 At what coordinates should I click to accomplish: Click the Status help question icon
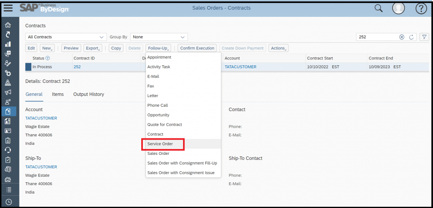pos(48,58)
